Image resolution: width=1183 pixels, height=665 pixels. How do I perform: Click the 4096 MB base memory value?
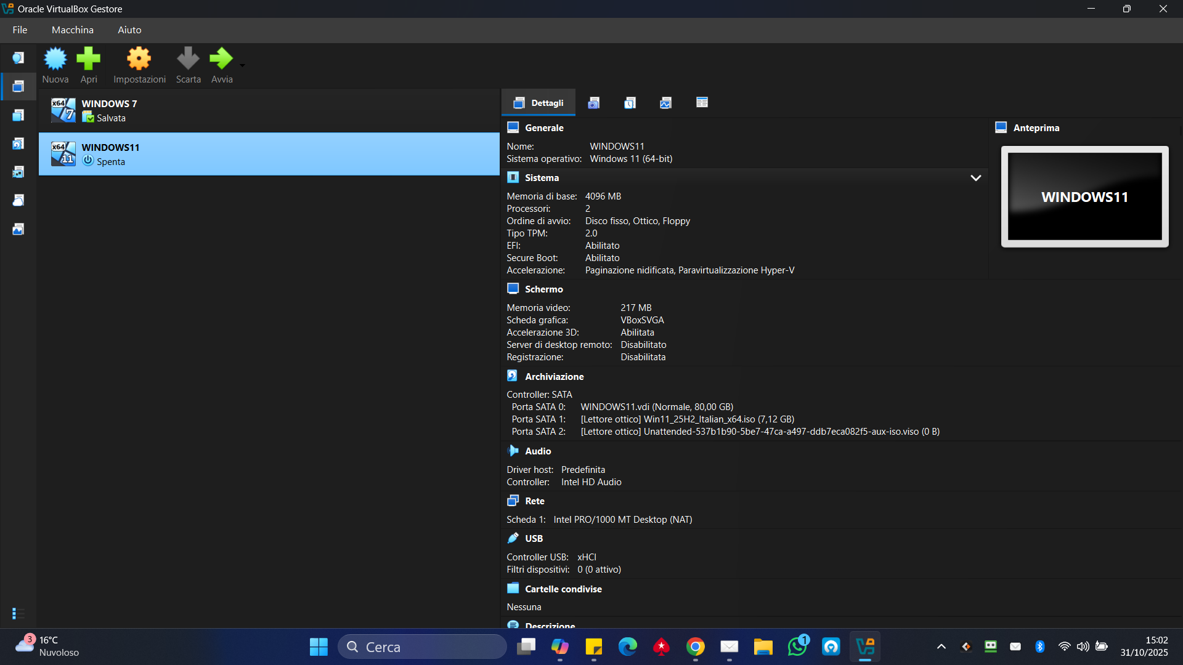[603, 196]
